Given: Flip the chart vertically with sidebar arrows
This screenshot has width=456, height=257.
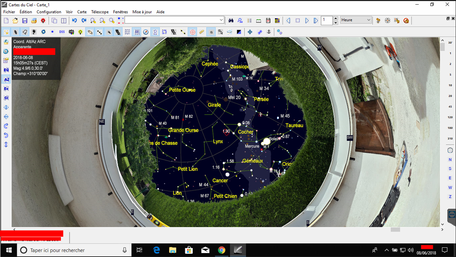Looking at the screenshot, I should (x=6, y=117).
